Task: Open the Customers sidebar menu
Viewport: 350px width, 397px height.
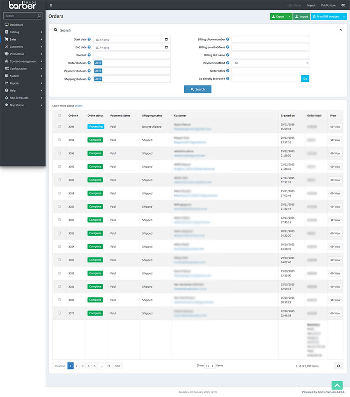Action: pyautogui.click(x=23, y=47)
